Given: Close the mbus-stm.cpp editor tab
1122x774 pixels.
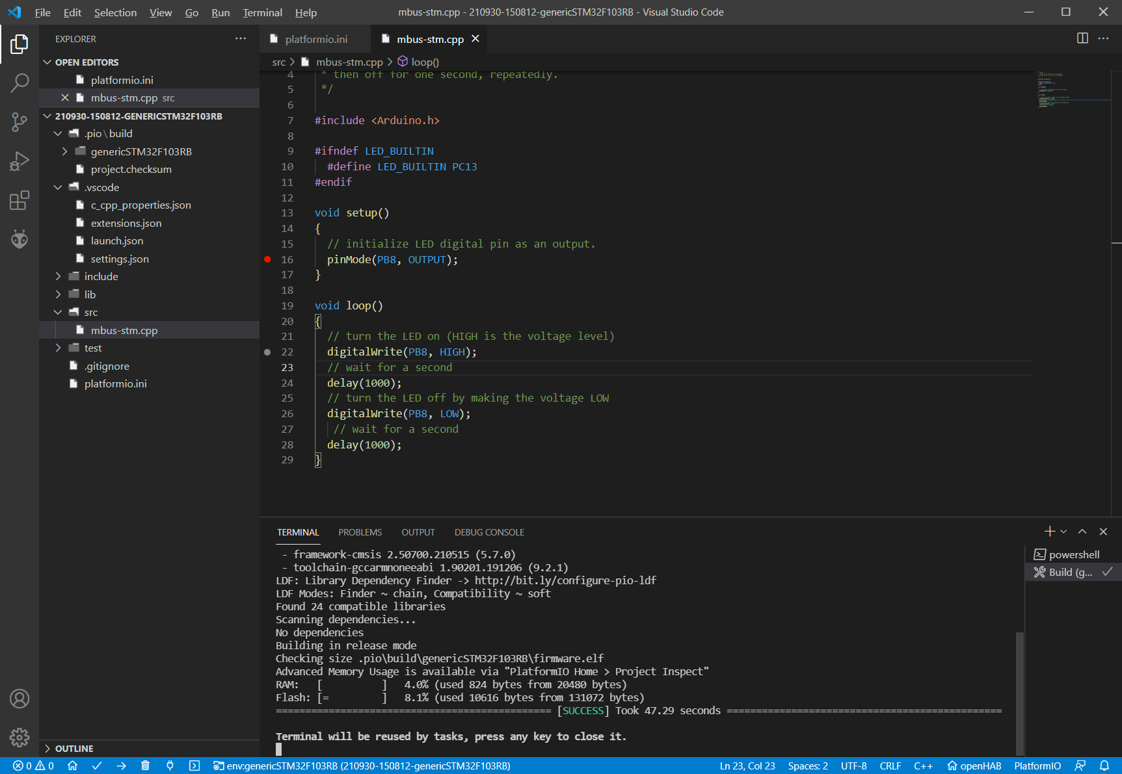Looking at the screenshot, I should click(x=475, y=39).
